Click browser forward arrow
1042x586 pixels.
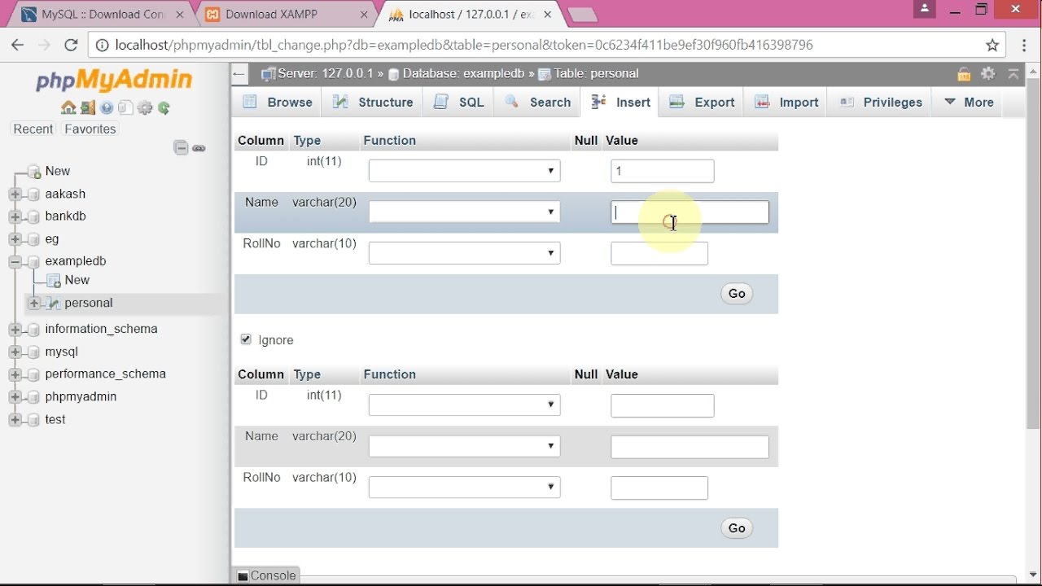click(44, 45)
